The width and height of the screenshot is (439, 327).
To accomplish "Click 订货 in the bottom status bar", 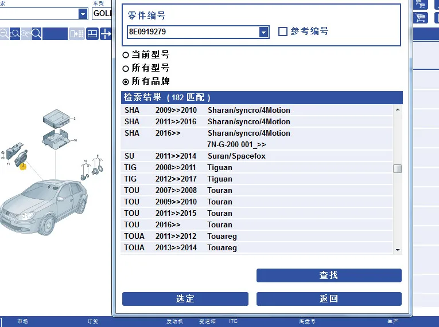I will 92,321.
